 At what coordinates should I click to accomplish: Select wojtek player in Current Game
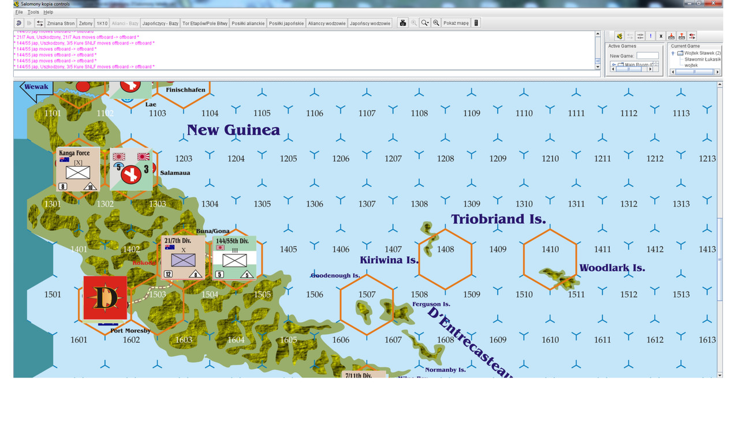691,65
